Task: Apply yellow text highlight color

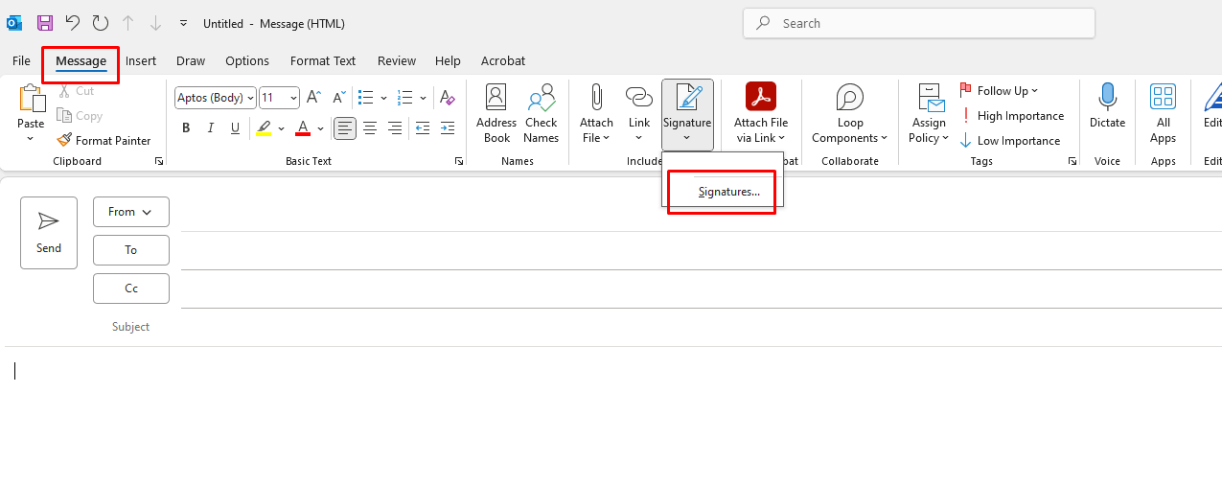Action: 264,127
